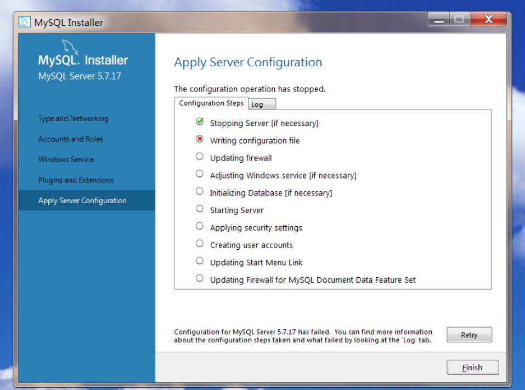Screen dimensions: 525x390
Task: Click status circle for Document Data Feature Set firewall
Action: pyautogui.click(x=200, y=278)
